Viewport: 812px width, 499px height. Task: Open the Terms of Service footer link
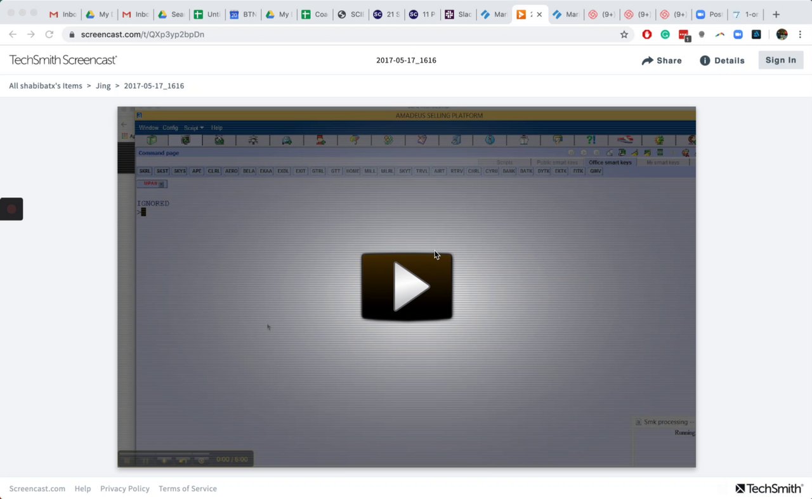pos(188,488)
